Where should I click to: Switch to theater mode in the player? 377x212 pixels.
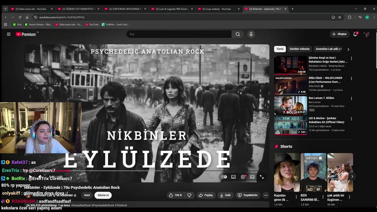252,177
